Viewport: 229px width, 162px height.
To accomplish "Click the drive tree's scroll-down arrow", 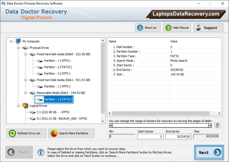I will (x=103, y=121).
